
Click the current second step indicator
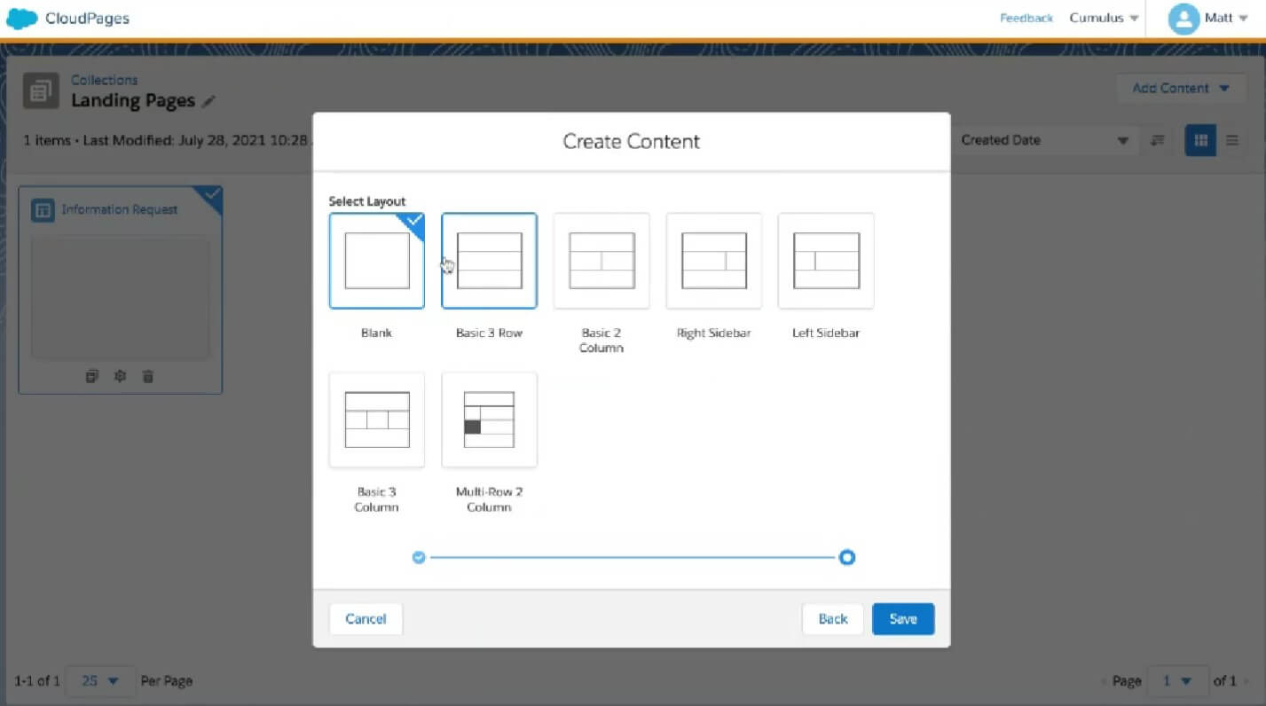tap(847, 558)
